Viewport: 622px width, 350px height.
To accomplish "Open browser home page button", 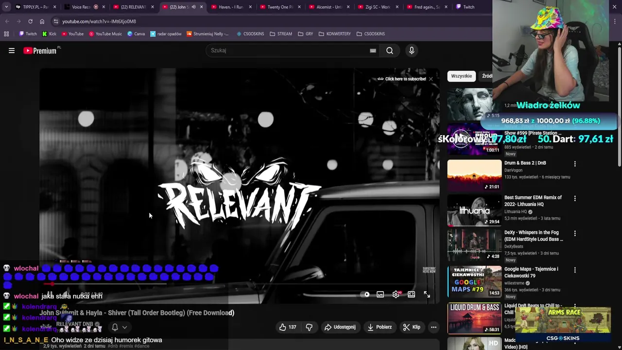I will tap(42, 21).
